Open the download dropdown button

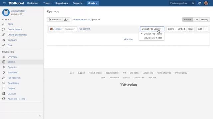tap(66, 20)
